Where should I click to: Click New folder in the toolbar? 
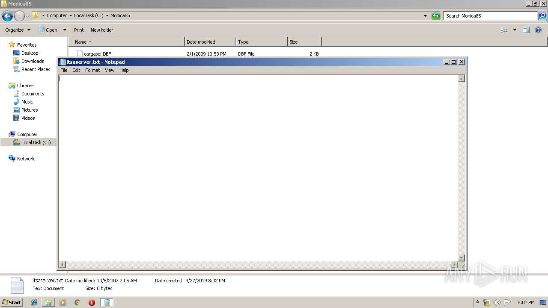click(102, 30)
